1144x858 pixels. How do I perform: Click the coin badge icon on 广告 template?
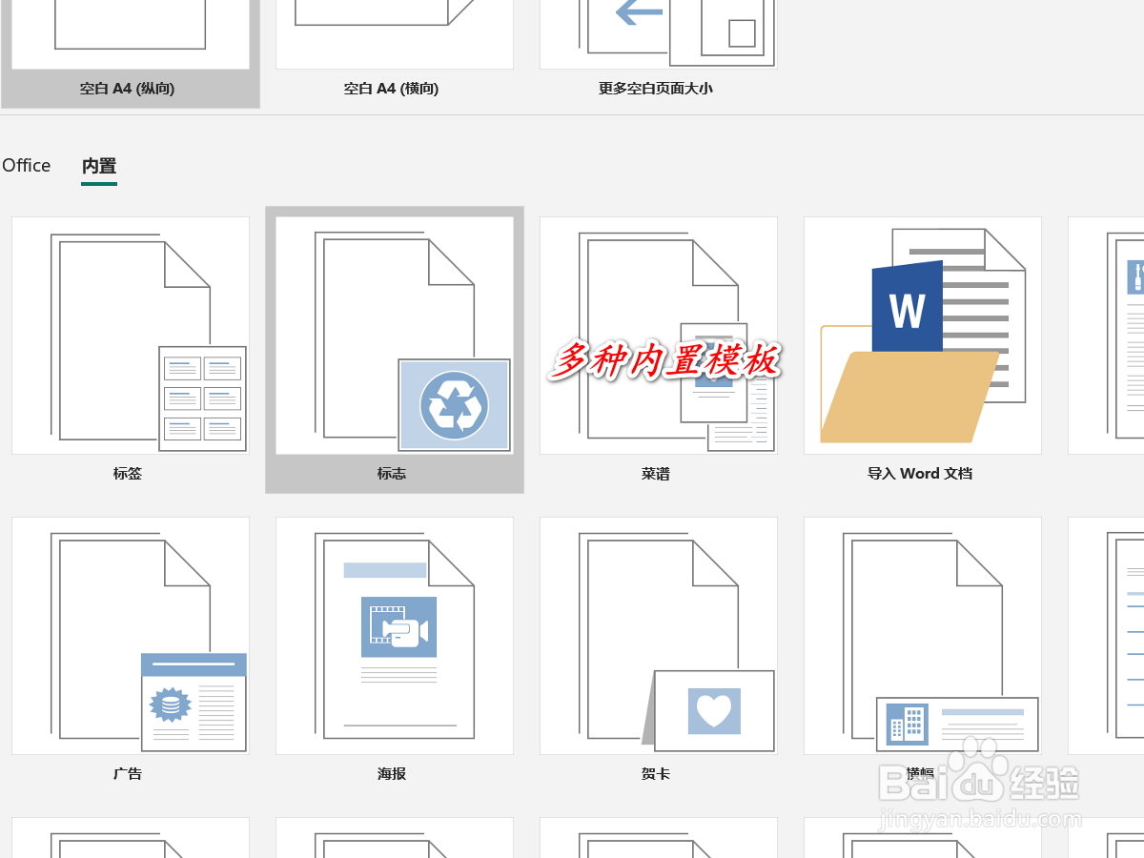(172, 705)
